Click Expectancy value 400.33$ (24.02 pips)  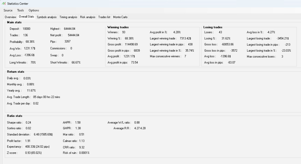pyautogui.click(x=37, y=147)
